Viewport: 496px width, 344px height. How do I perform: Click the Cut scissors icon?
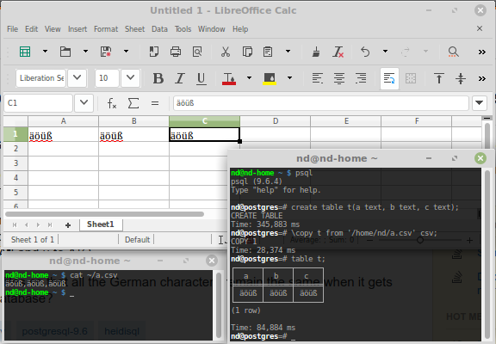tap(226, 52)
